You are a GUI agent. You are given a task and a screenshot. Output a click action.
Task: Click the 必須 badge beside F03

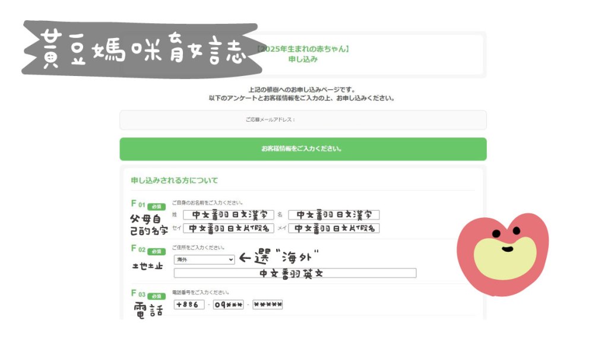(156, 296)
